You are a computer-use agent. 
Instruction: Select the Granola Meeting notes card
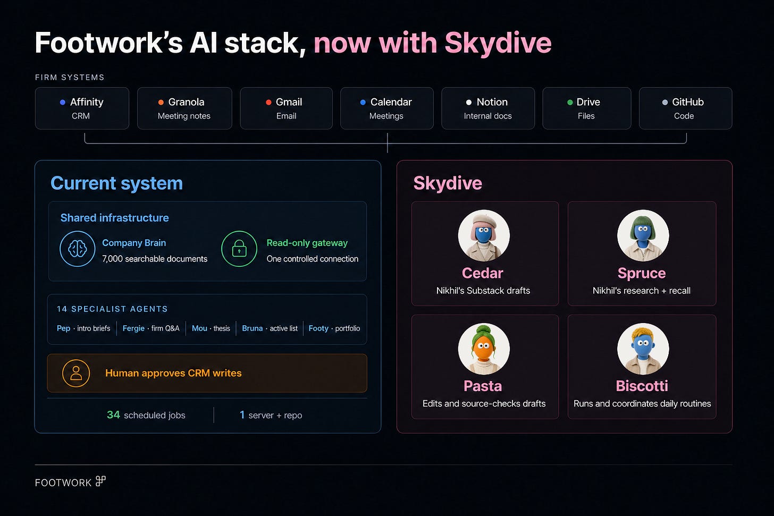point(184,108)
